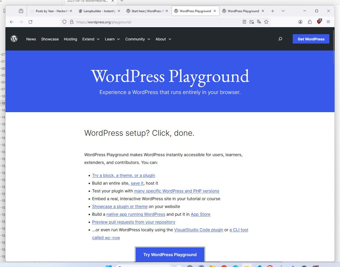Open Showcase in the site navigation
This screenshot has width=340, height=267.
[x=50, y=39]
